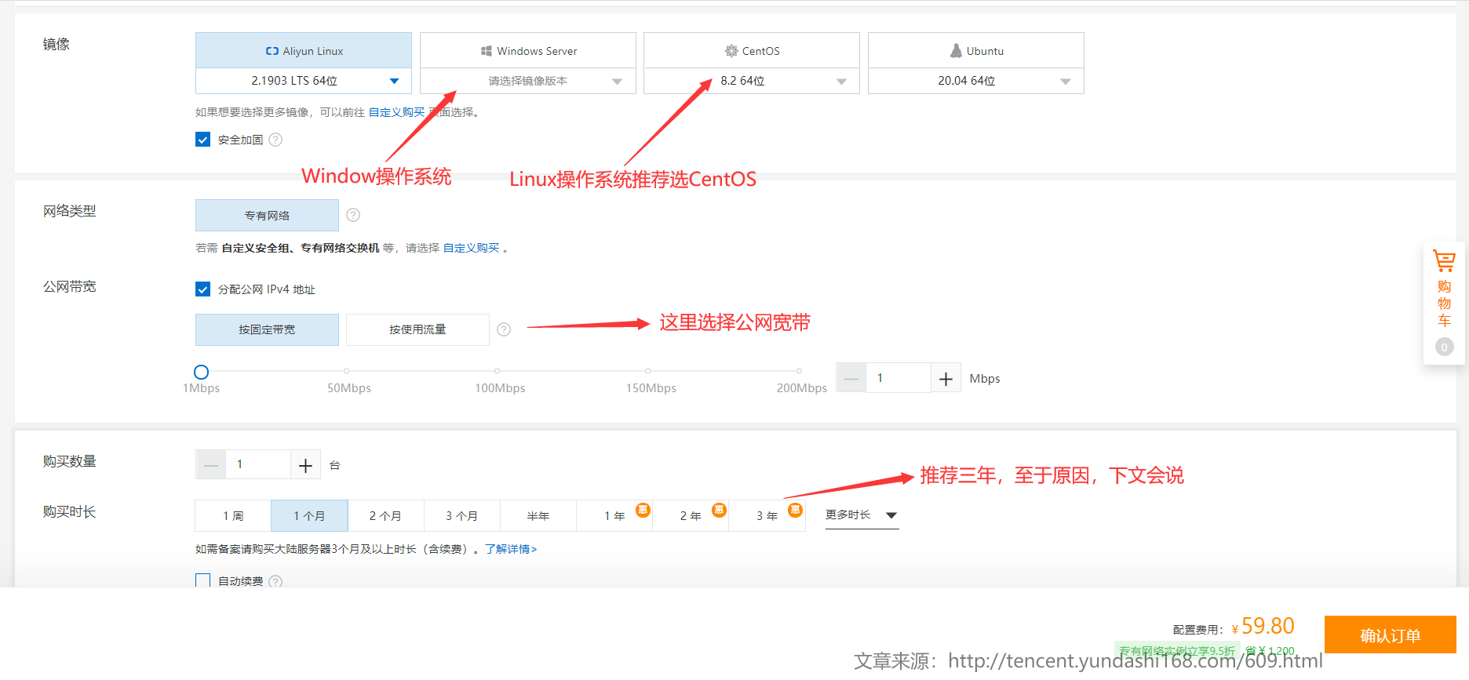Focus the Mbps bandwidth input field

click(899, 378)
